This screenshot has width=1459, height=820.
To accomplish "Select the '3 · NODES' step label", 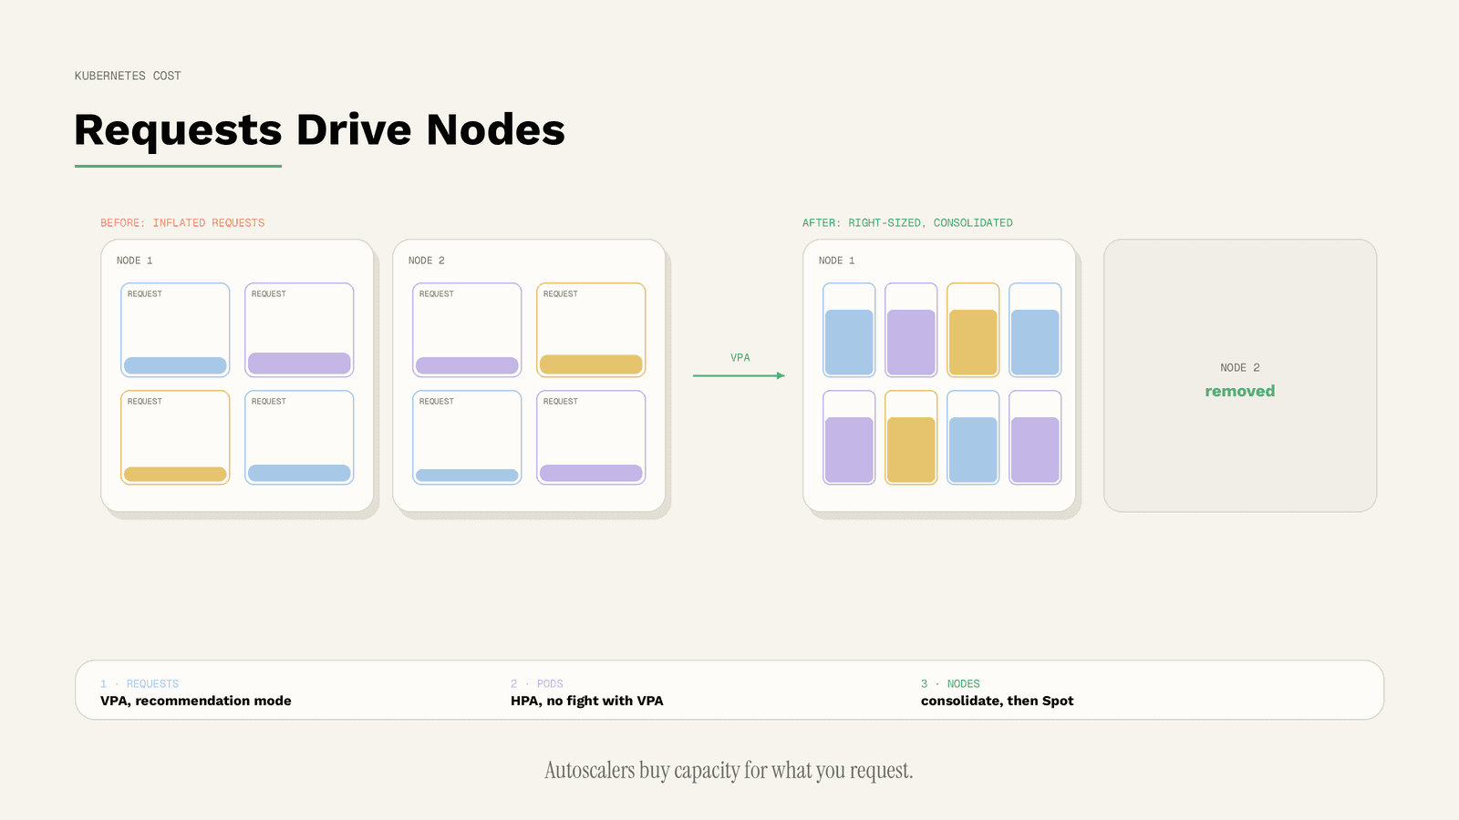I will click(950, 683).
